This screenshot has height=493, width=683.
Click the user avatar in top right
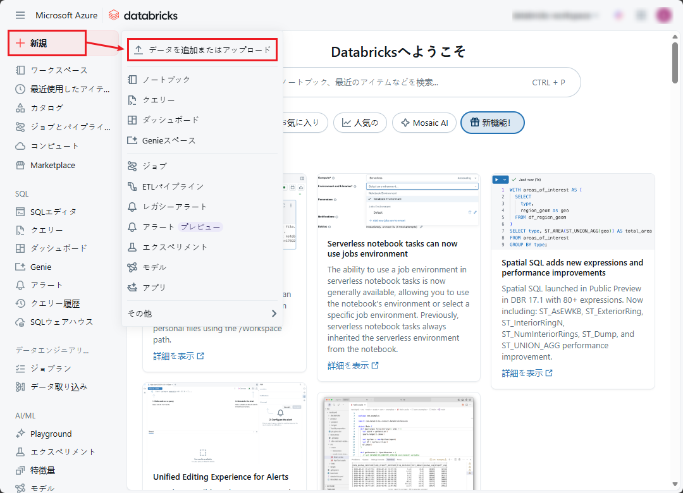tap(663, 15)
